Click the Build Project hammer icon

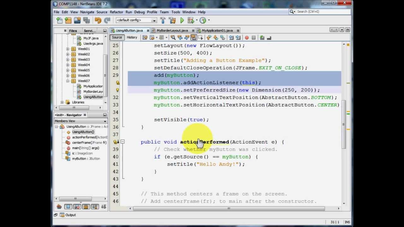coord(163,20)
